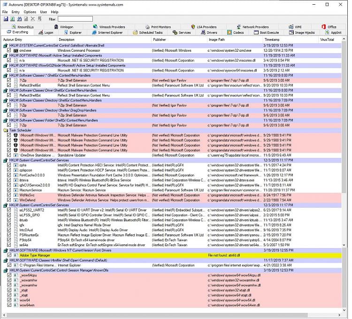Select the Image Hijacks tab
Screen dimensions: 352x319
point(302,32)
